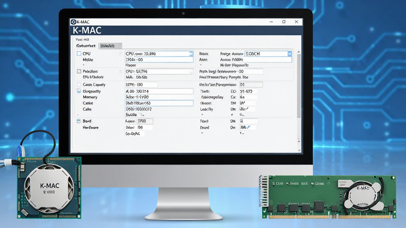406x228 pixels.
Task: Collapse the Memory section with minus box
Action: click(x=79, y=91)
